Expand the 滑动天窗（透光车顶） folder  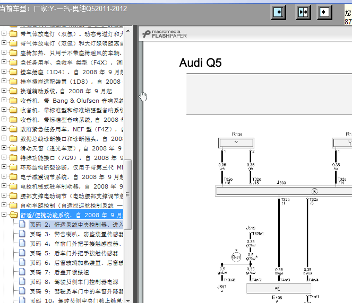click(4, 148)
